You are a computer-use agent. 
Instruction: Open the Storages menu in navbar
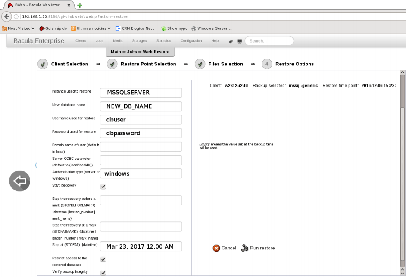139,41
